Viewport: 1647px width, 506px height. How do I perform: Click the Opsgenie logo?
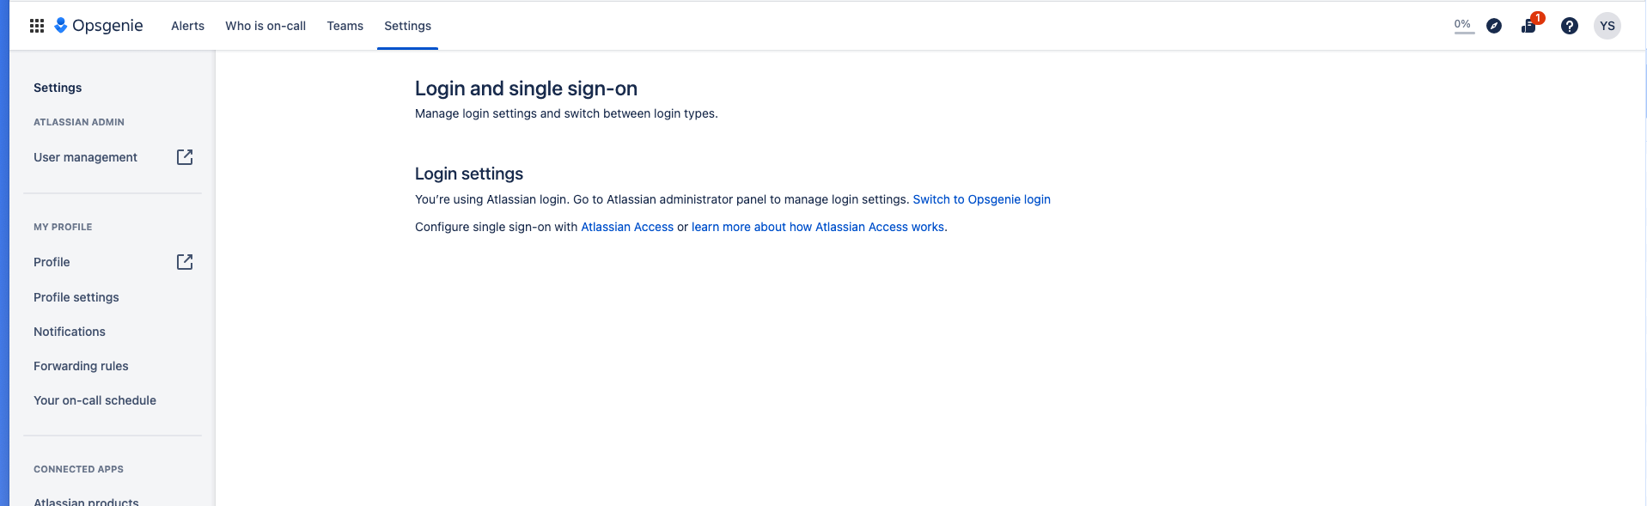click(x=99, y=26)
